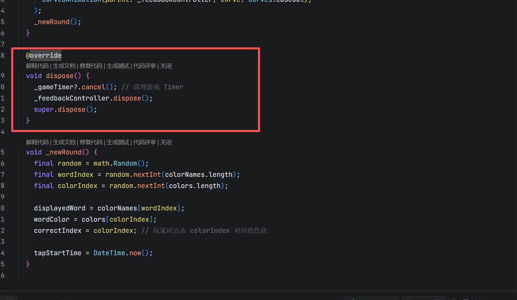
Task: Click the closing brace of the _newRound method
Action: [28, 264]
